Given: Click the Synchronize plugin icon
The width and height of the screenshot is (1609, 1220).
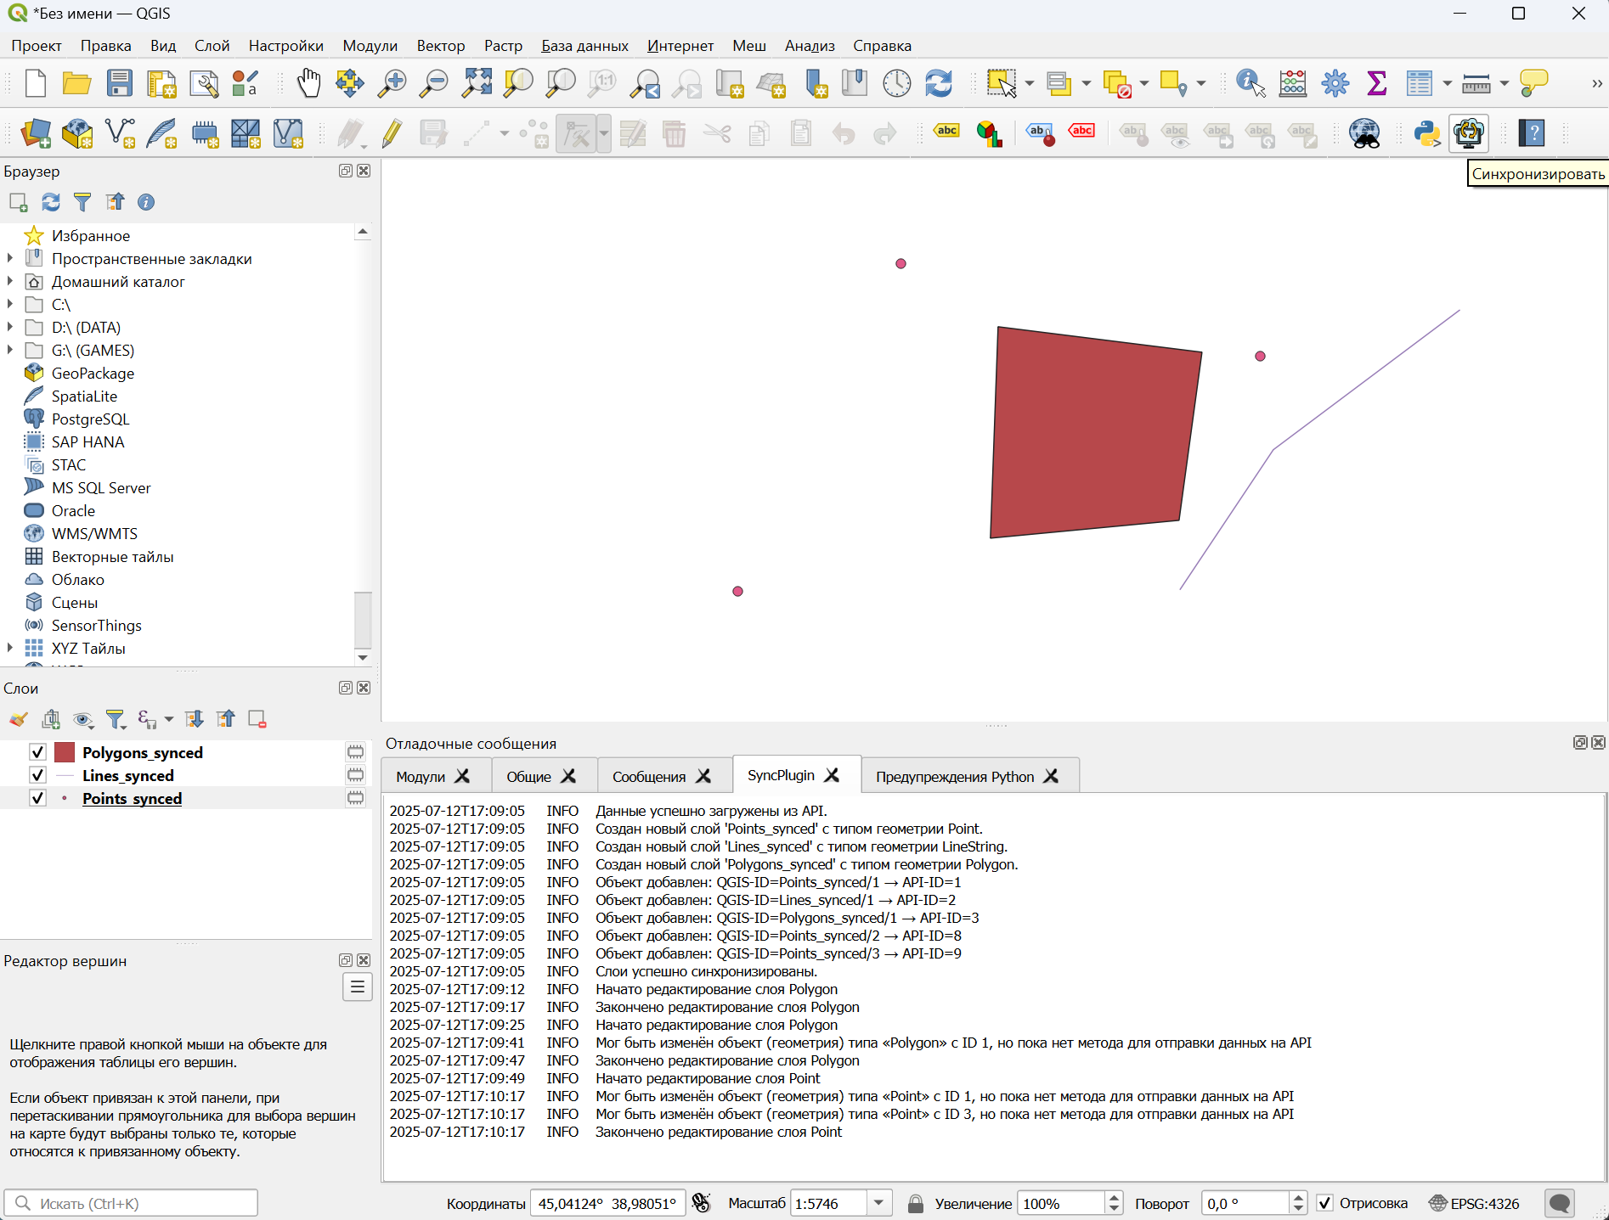Looking at the screenshot, I should coord(1469,133).
